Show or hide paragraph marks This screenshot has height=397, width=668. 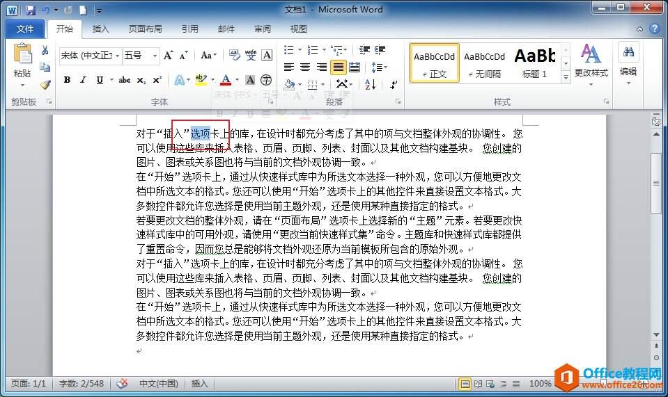[394, 84]
